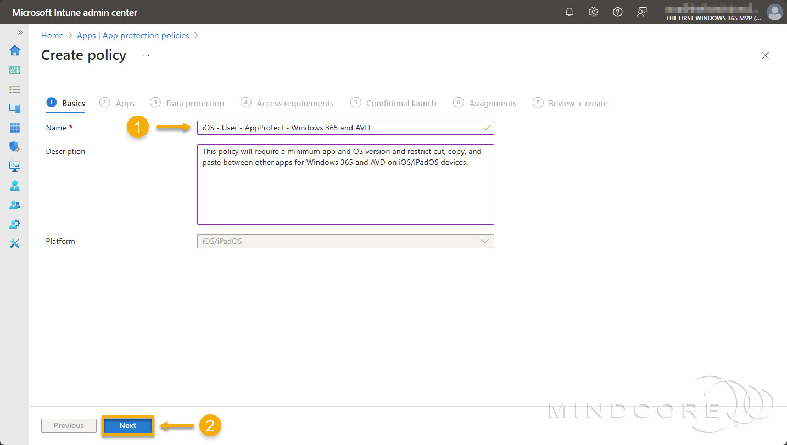Open the account avatar menu
The height and width of the screenshot is (445, 787).
click(774, 12)
